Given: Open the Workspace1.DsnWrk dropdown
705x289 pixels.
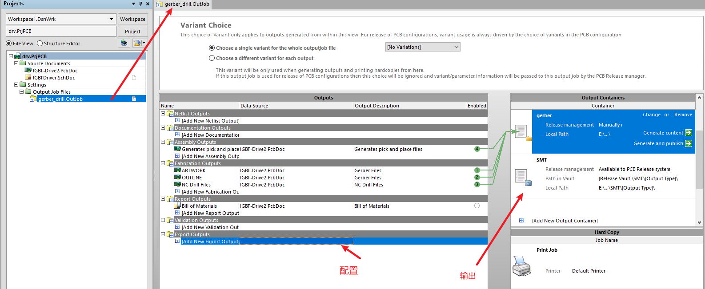Looking at the screenshot, I should [111, 19].
